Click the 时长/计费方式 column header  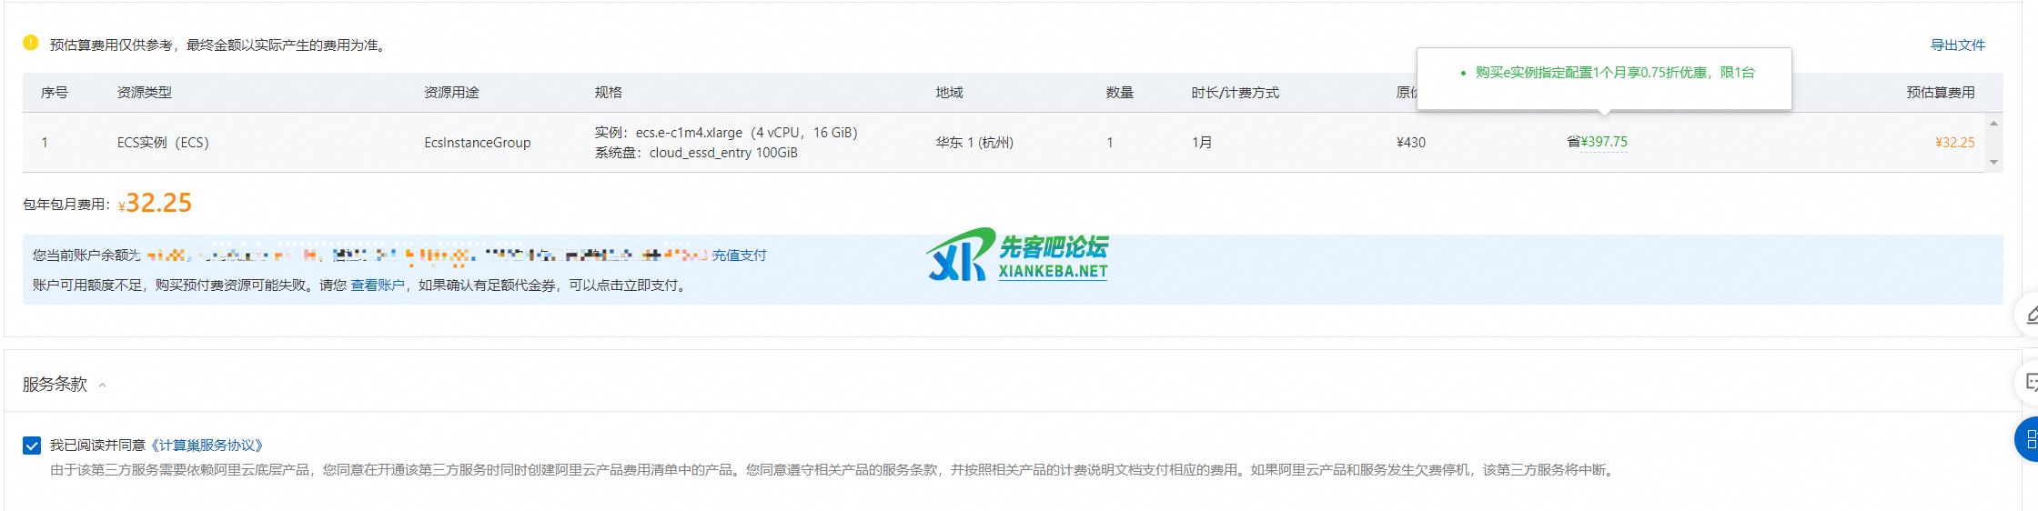point(1235,93)
